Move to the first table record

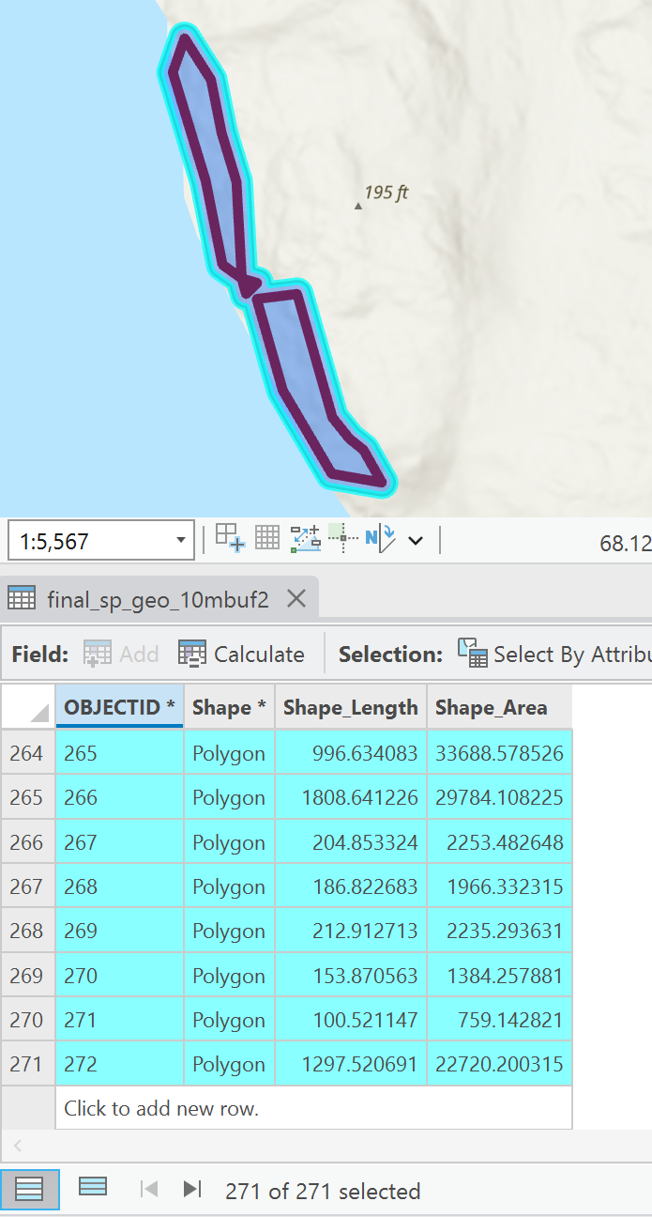(x=148, y=1190)
